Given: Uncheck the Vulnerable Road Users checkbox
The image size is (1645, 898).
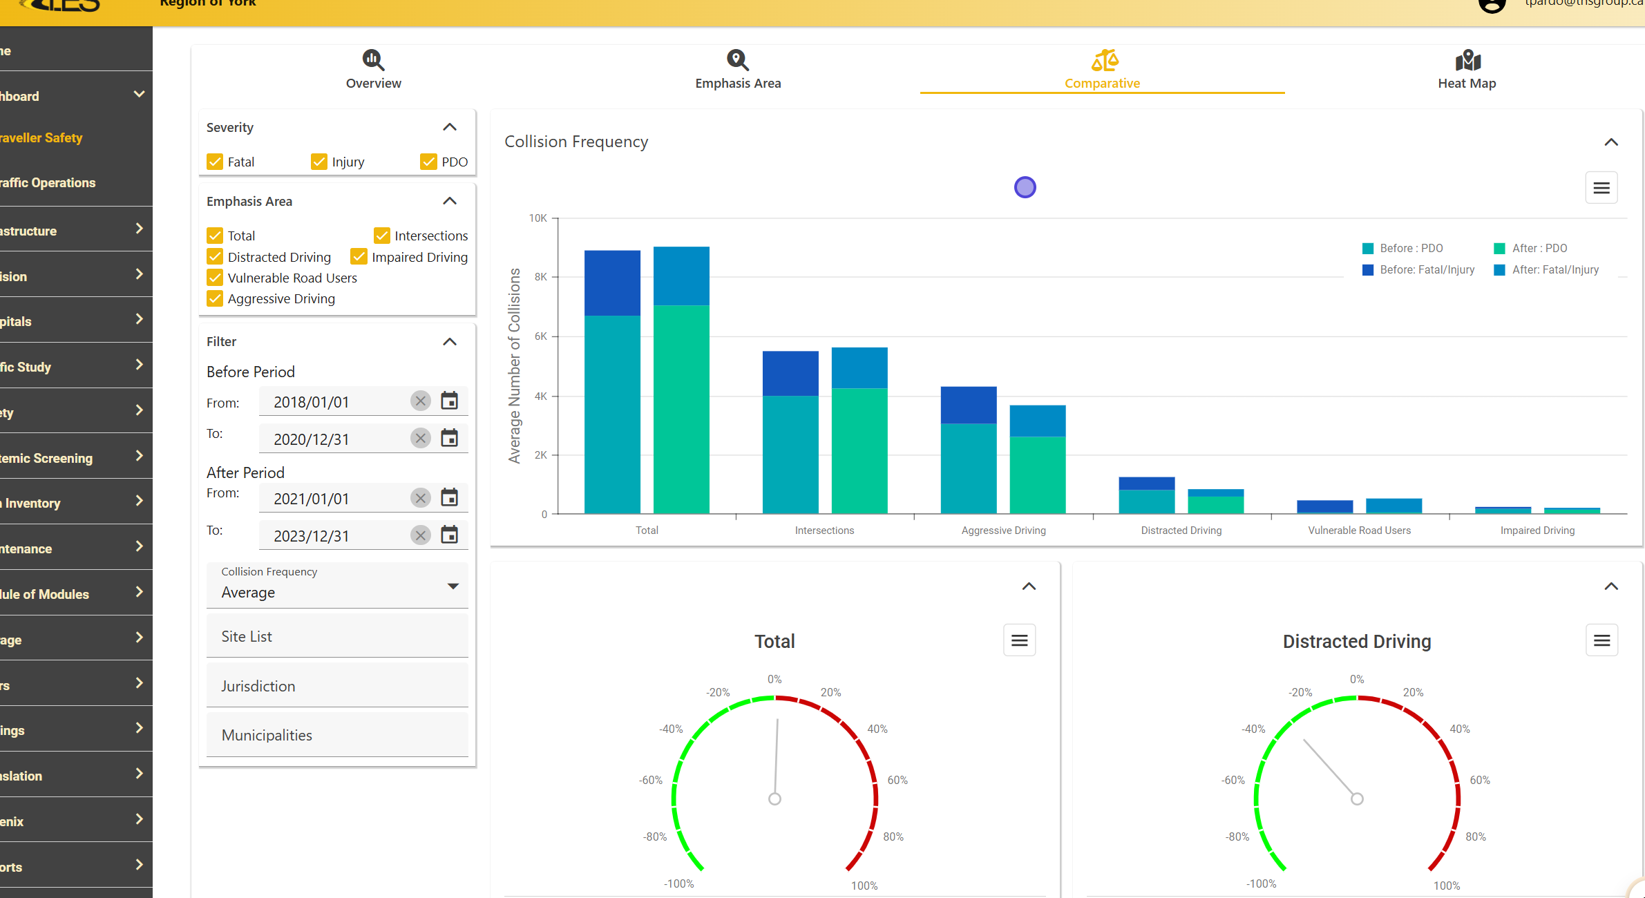Looking at the screenshot, I should (215, 278).
